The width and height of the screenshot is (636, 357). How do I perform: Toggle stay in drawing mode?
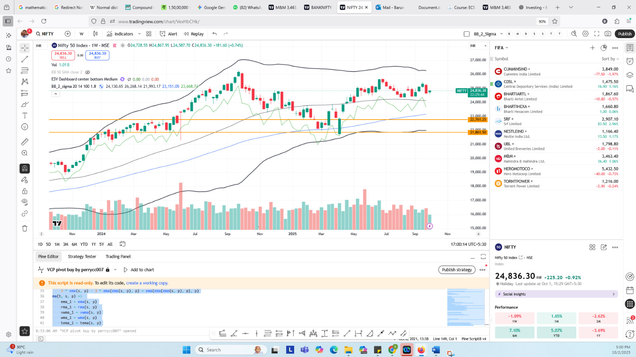[25, 180]
